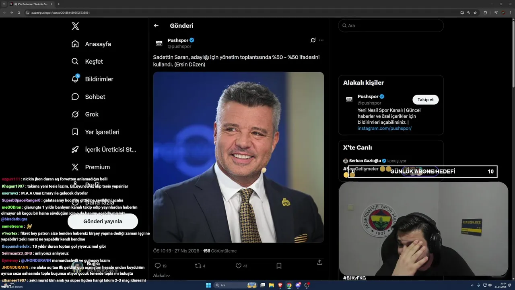This screenshot has width=515, height=290.
Task: Open the Chrome three-dot menu
Action: point(510,12)
